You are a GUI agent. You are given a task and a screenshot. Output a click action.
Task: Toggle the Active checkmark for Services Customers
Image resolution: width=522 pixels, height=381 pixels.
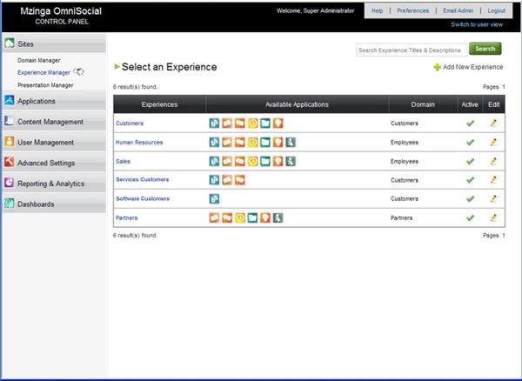click(x=470, y=180)
